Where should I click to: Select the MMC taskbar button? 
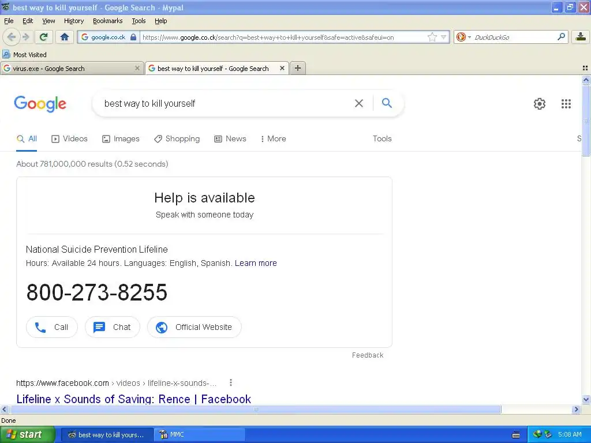[x=201, y=434]
